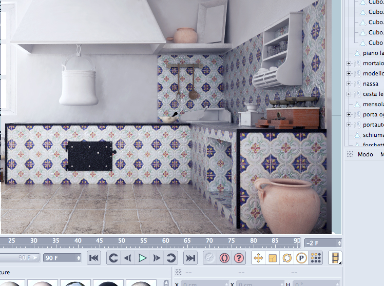Click the stepper arrows on the 90 F field
Screen dimensions: 384x286
click(x=79, y=258)
